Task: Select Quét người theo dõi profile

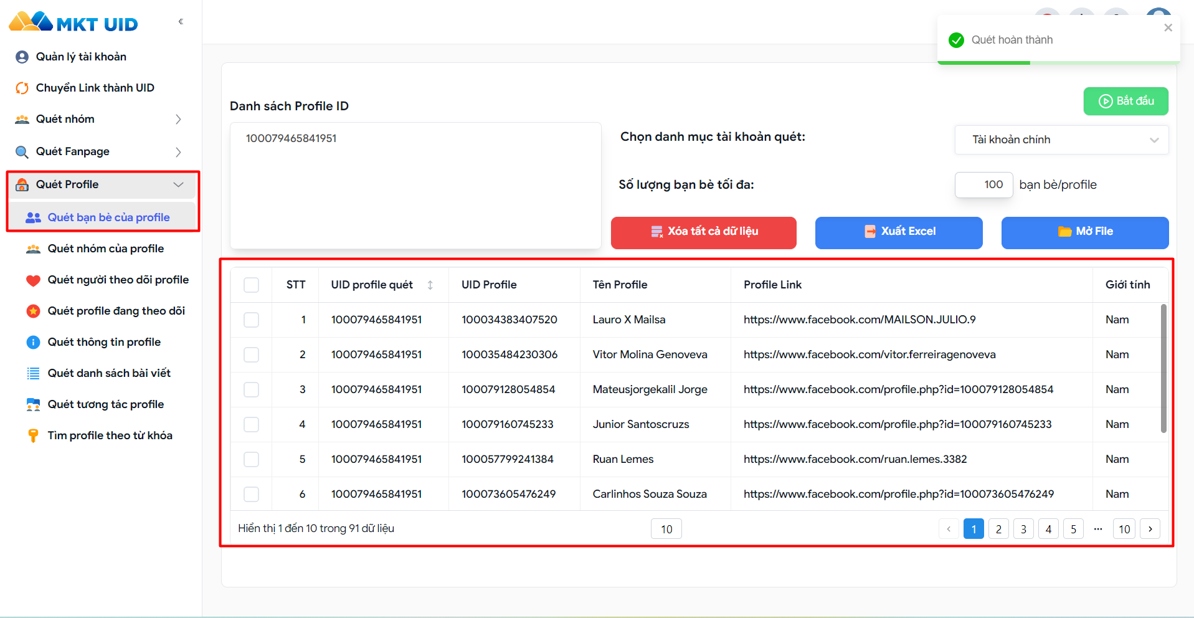Action: point(118,280)
